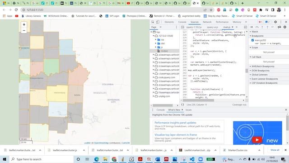The image size is (289, 163).
Task: Open Microsoft Edge from taskbar
Action: [x=96, y=159]
